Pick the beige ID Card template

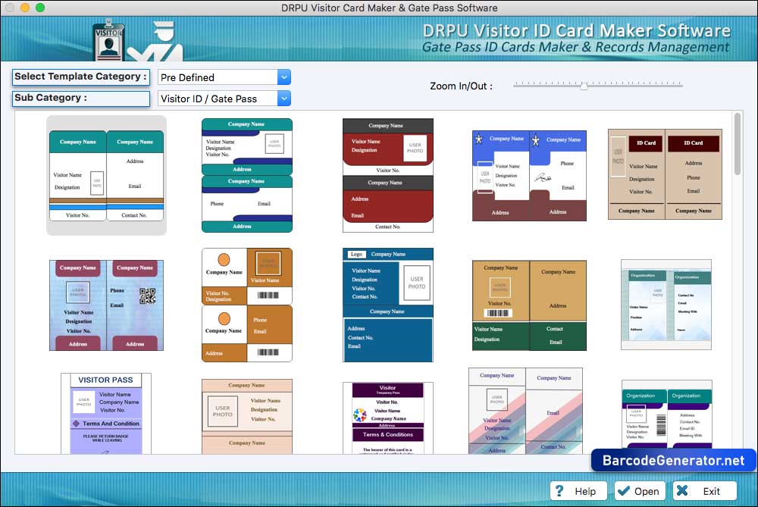(665, 174)
